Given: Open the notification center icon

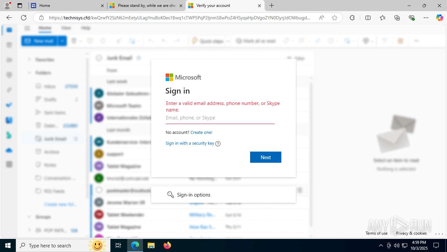Looking at the screenshot, I should click(x=436, y=245).
